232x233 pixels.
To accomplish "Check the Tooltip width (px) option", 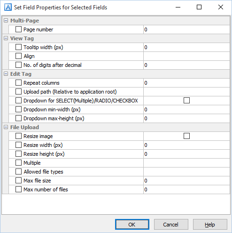I will point(18,47).
